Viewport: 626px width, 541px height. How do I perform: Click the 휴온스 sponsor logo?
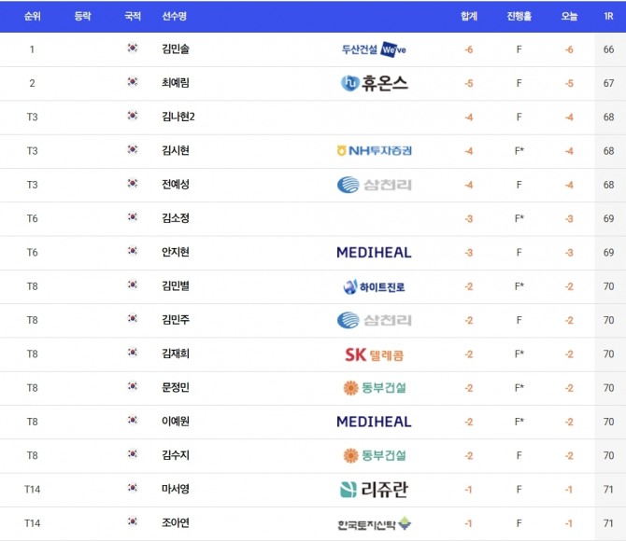374,83
